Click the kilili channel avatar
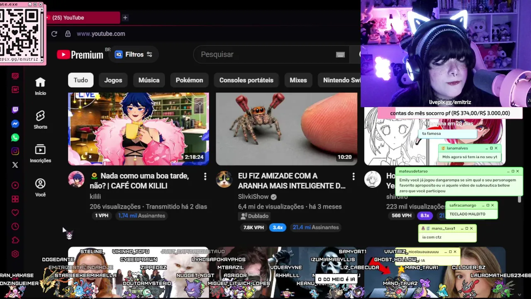This screenshot has width=531, height=299. point(76,179)
